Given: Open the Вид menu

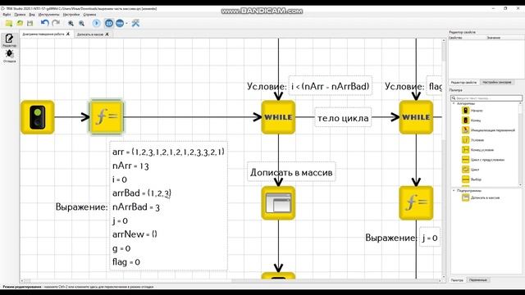Looking at the screenshot, I should pyautogui.click(x=32, y=15).
